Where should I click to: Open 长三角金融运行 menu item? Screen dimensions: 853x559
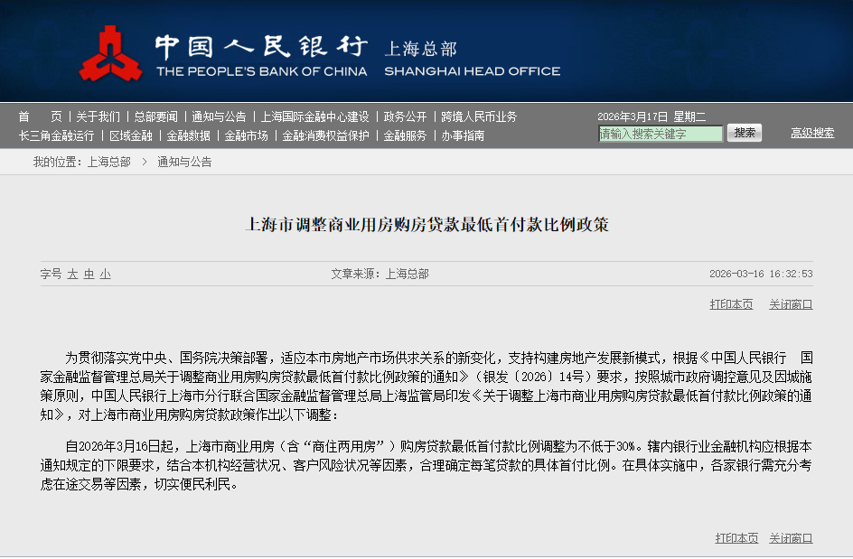56,135
